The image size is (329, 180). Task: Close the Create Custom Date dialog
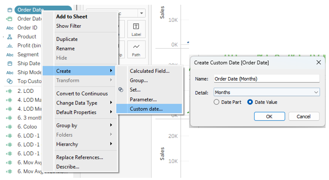[319, 62]
